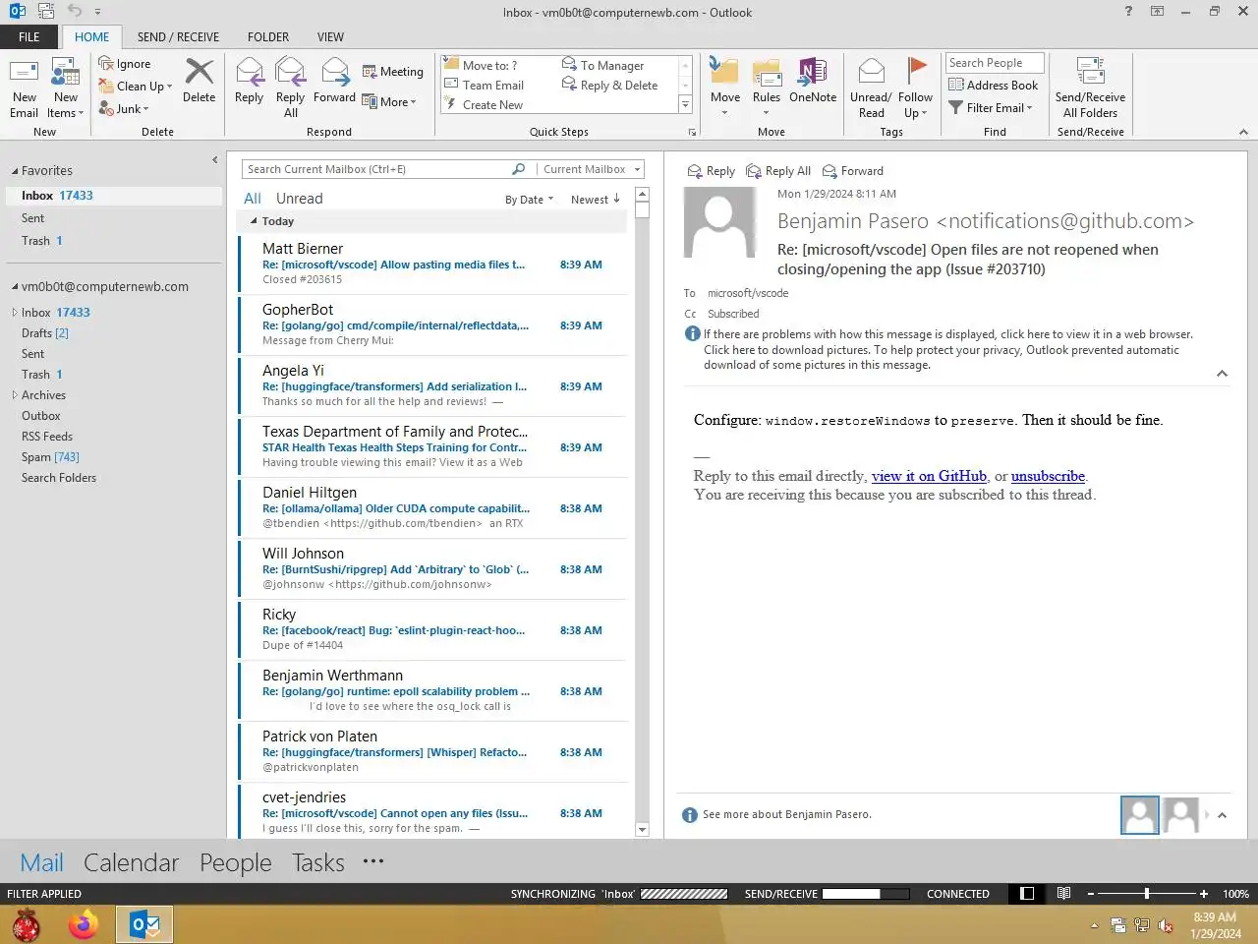This screenshot has height=944, width=1258.
Task: Click the zoom slider handle in status bar
Action: click(1146, 894)
